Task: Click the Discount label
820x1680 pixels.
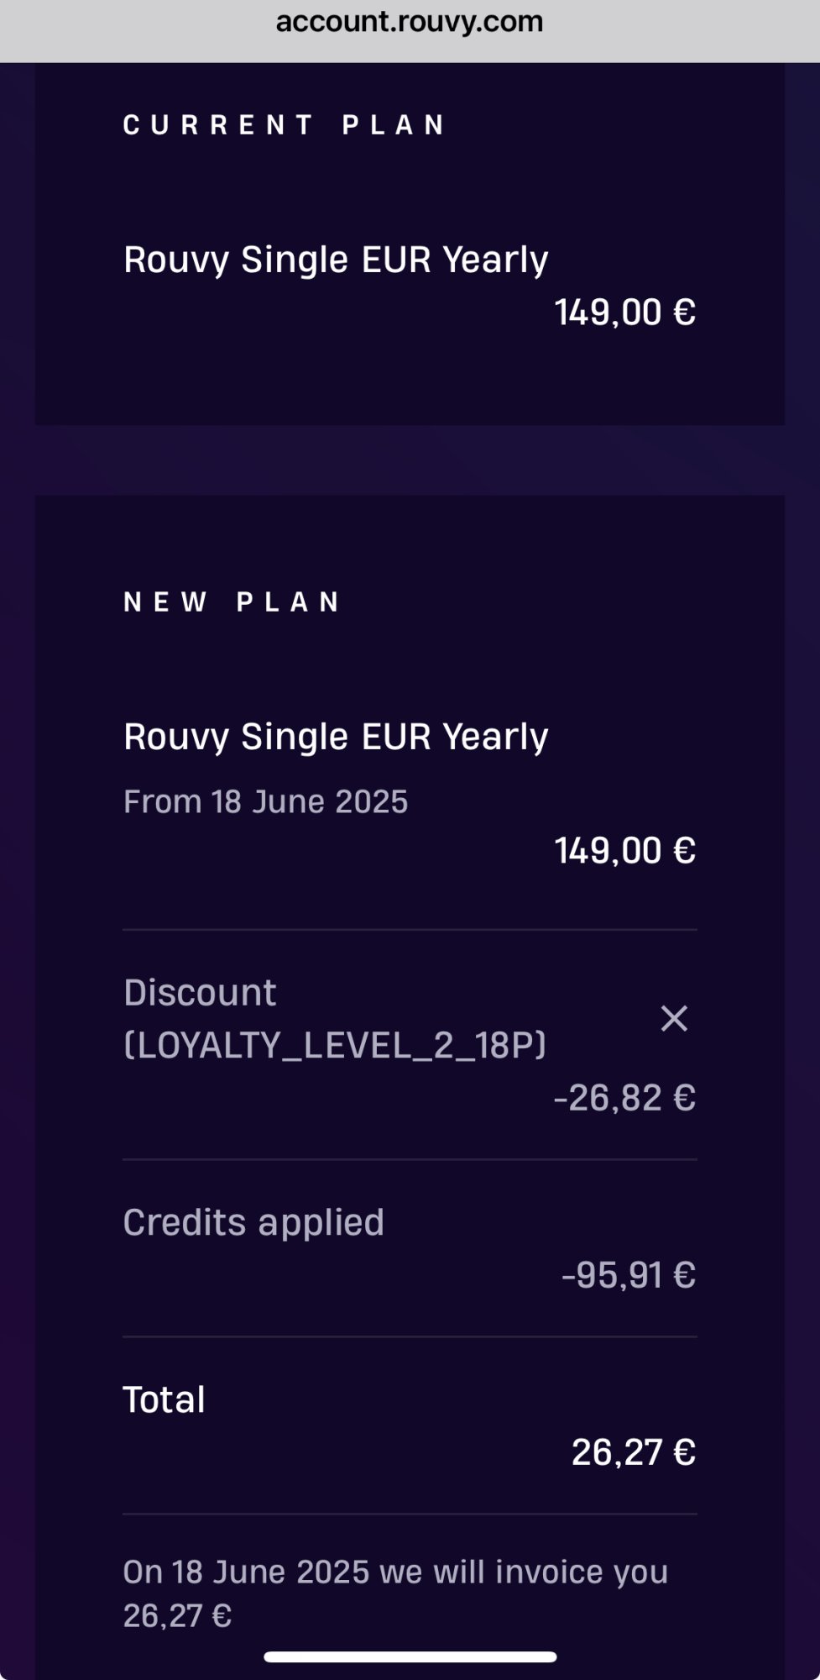Action: tap(200, 993)
